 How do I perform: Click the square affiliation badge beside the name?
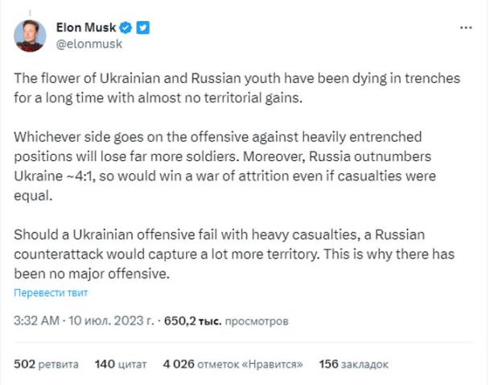click(x=143, y=28)
